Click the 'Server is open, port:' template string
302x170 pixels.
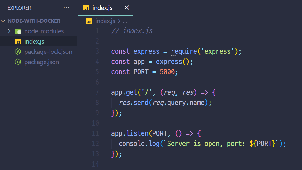coord(206,144)
